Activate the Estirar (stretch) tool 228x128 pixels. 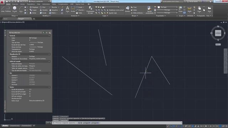(x=33, y=13)
